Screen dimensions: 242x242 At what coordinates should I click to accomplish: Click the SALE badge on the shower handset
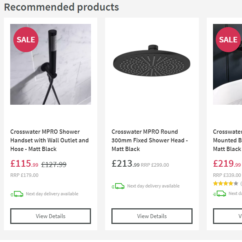(26, 40)
